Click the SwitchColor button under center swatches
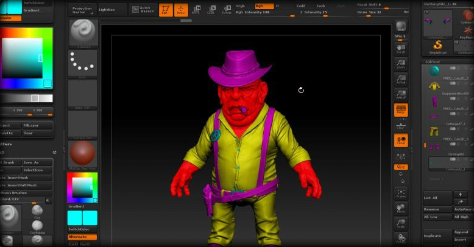 pos(82,229)
